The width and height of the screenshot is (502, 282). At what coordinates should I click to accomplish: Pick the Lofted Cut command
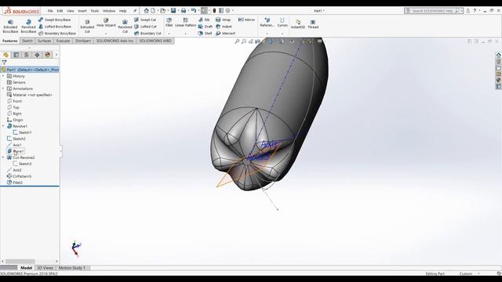coord(145,27)
